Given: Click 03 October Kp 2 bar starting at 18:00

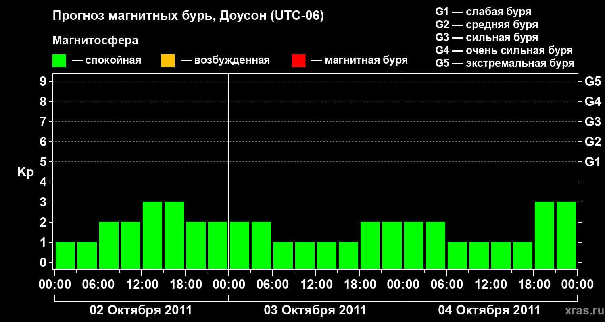Looking at the screenshot, I should pyautogui.click(x=370, y=245).
